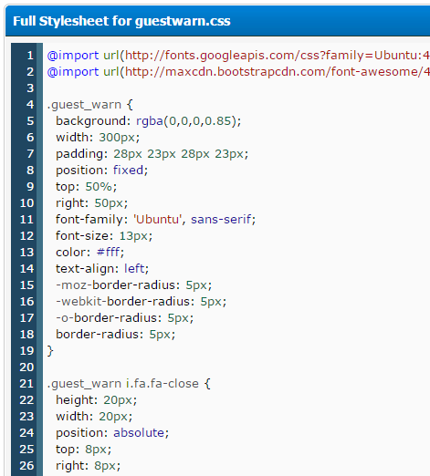This screenshot has height=476, width=430.
Task: Click the '.guest_warn {' selector line
Action: coord(90,105)
